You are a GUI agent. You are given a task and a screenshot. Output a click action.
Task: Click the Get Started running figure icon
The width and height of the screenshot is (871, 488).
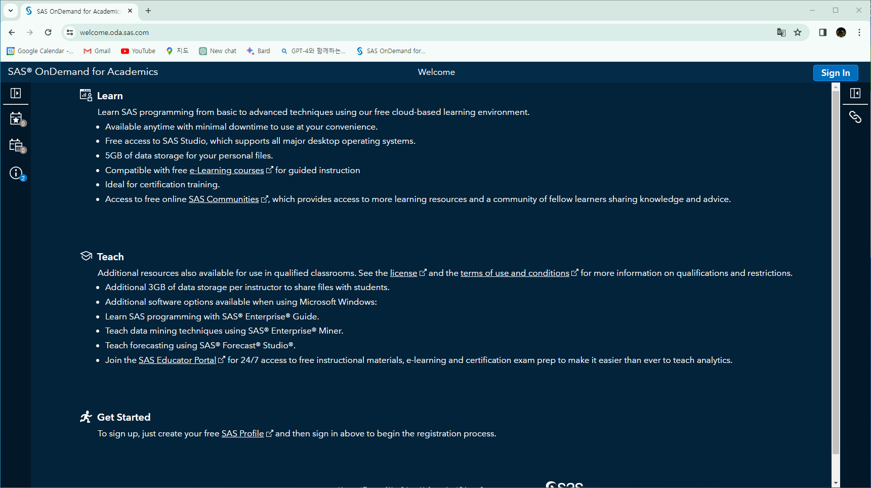pyautogui.click(x=86, y=417)
